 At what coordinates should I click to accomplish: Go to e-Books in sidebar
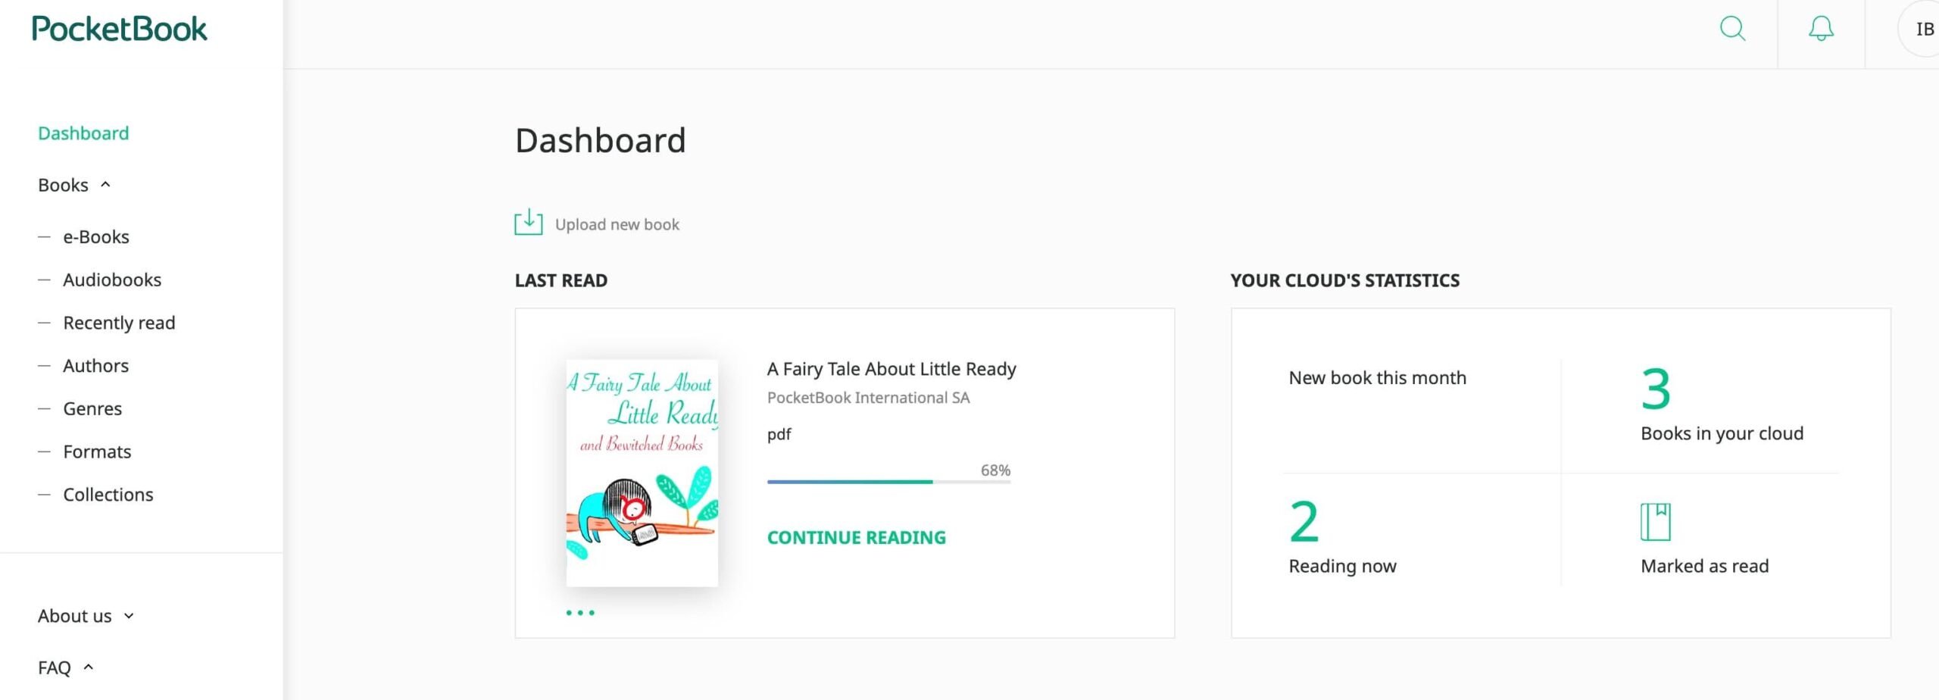click(96, 237)
